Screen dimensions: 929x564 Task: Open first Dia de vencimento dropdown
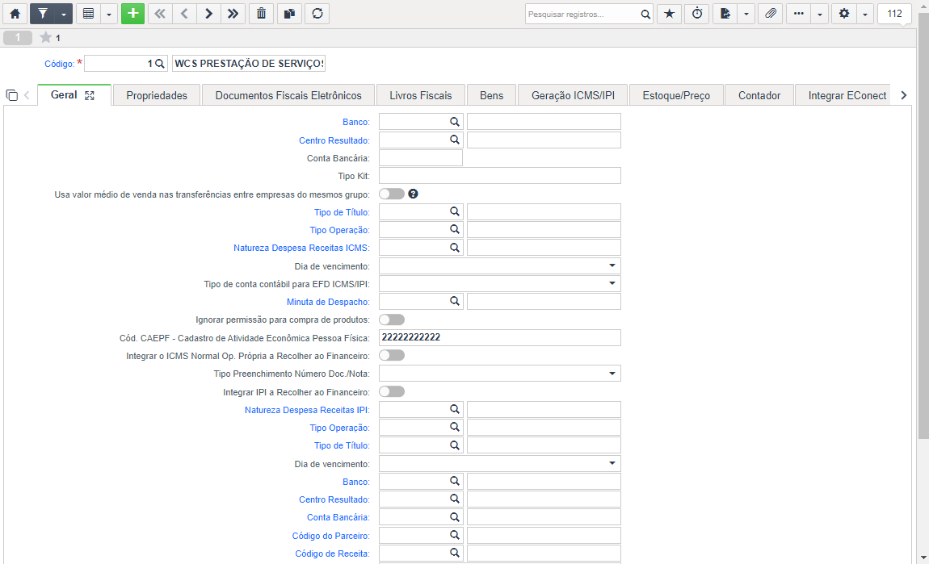click(500, 265)
